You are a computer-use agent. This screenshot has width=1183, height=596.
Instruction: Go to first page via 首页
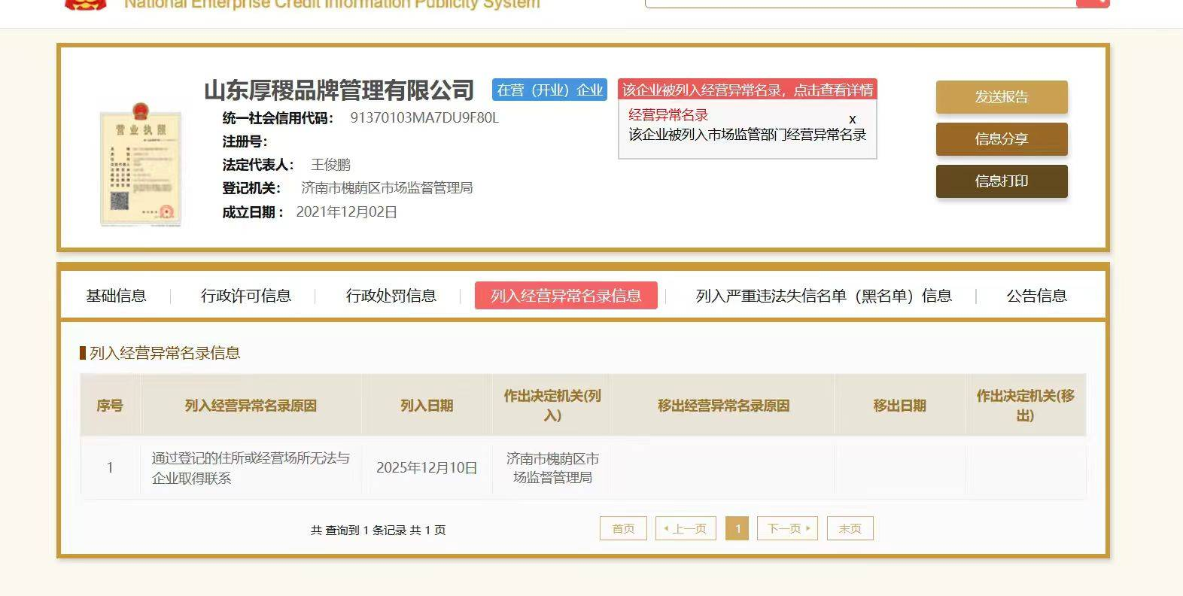(x=623, y=528)
